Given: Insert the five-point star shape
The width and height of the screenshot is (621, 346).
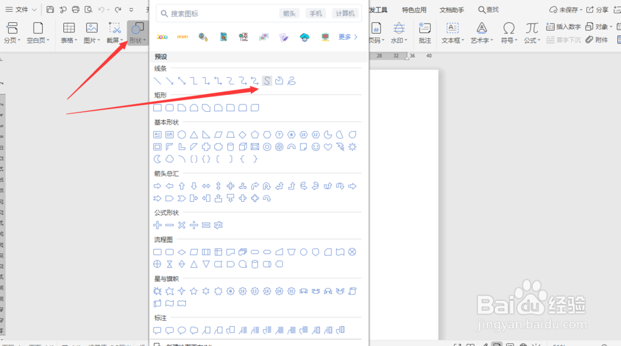Looking at the screenshot, I should tap(194, 291).
